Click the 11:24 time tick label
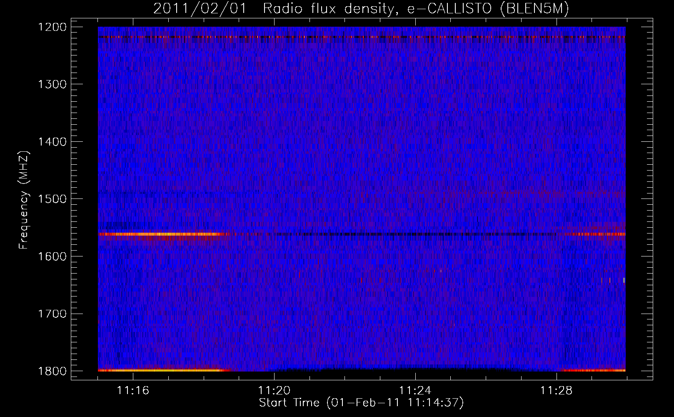This screenshot has width=674, height=417. 415,391
